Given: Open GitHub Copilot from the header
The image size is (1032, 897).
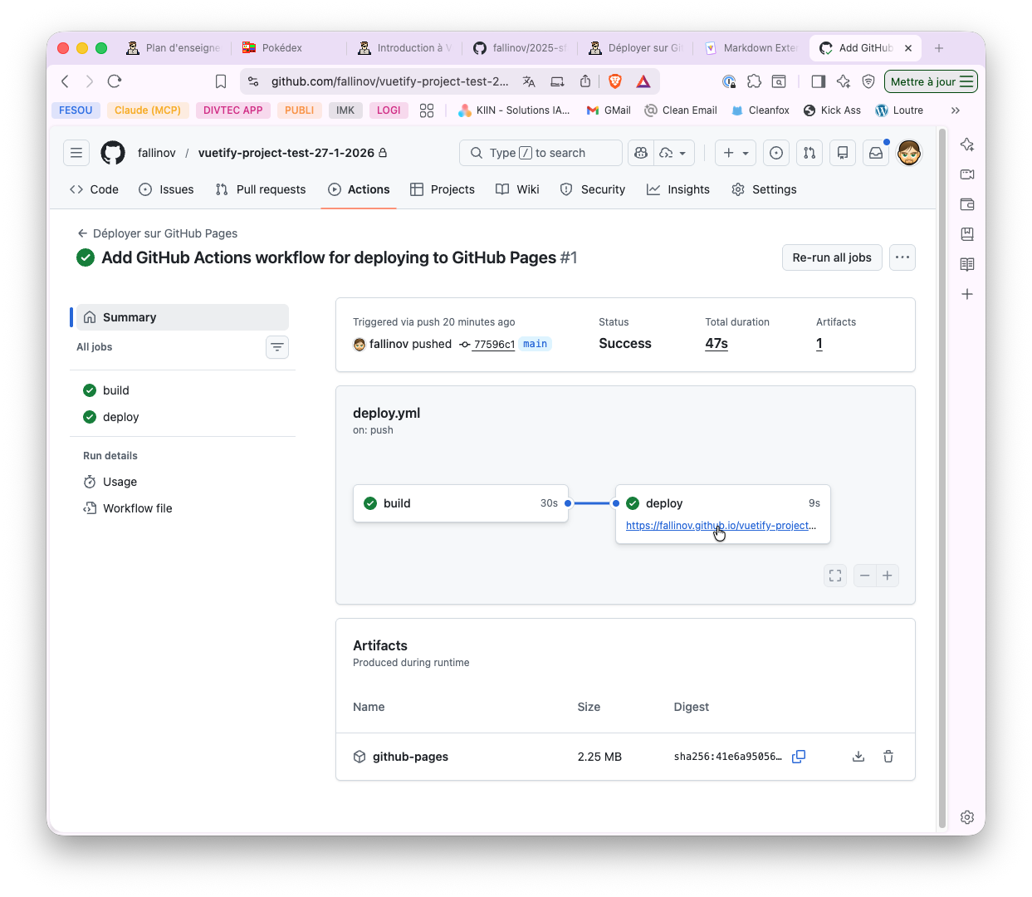Looking at the screenshot, I should (x=640, y=153).
